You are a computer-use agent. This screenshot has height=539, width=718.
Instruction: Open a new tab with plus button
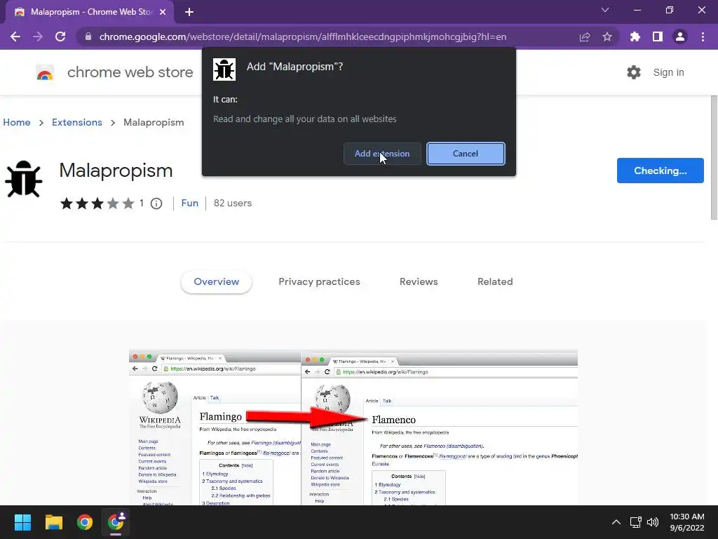(189, 13)
